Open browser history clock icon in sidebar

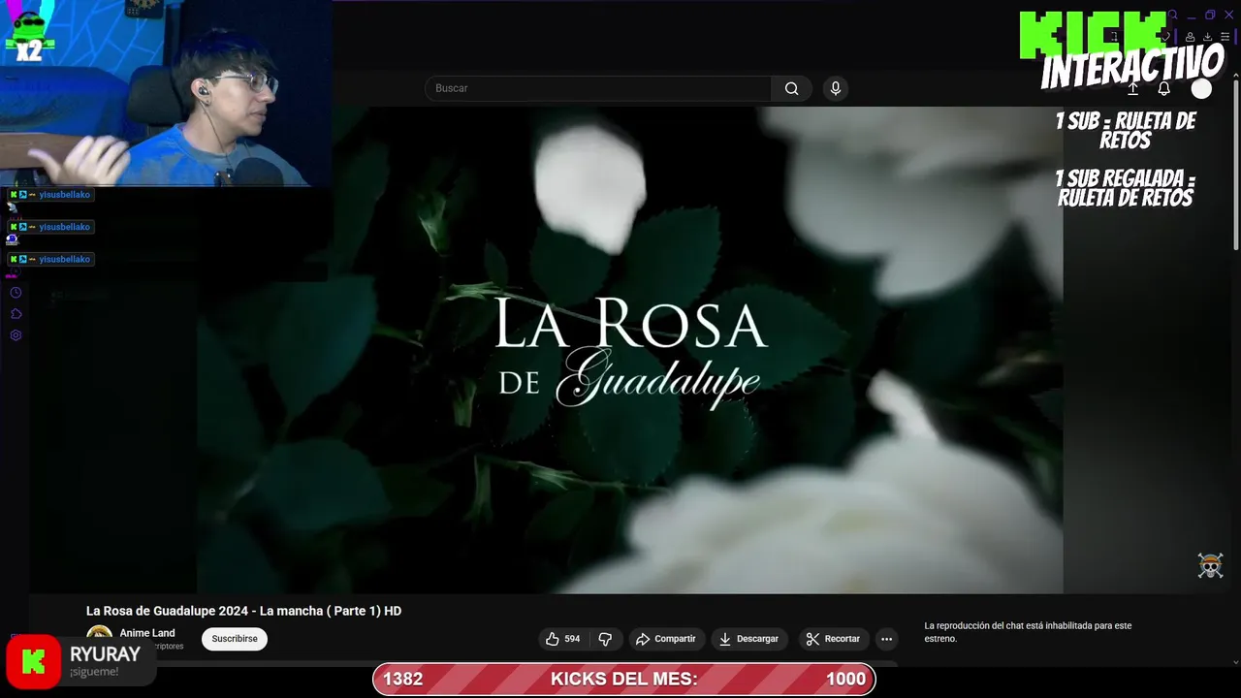tap(16, 293)
